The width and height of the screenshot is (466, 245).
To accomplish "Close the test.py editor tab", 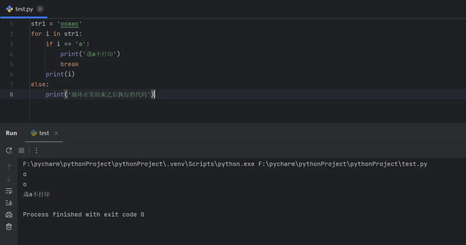I will pyautogui.click(x=40, y=9).
